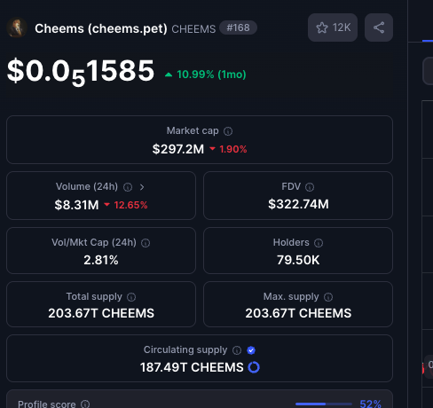Click the Max. supply label
Screen dimensions: 433x408
[x=291, y=296]
